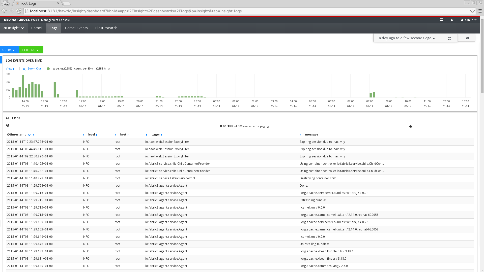
Task: Move the message column left
Action: pos(301,135)
